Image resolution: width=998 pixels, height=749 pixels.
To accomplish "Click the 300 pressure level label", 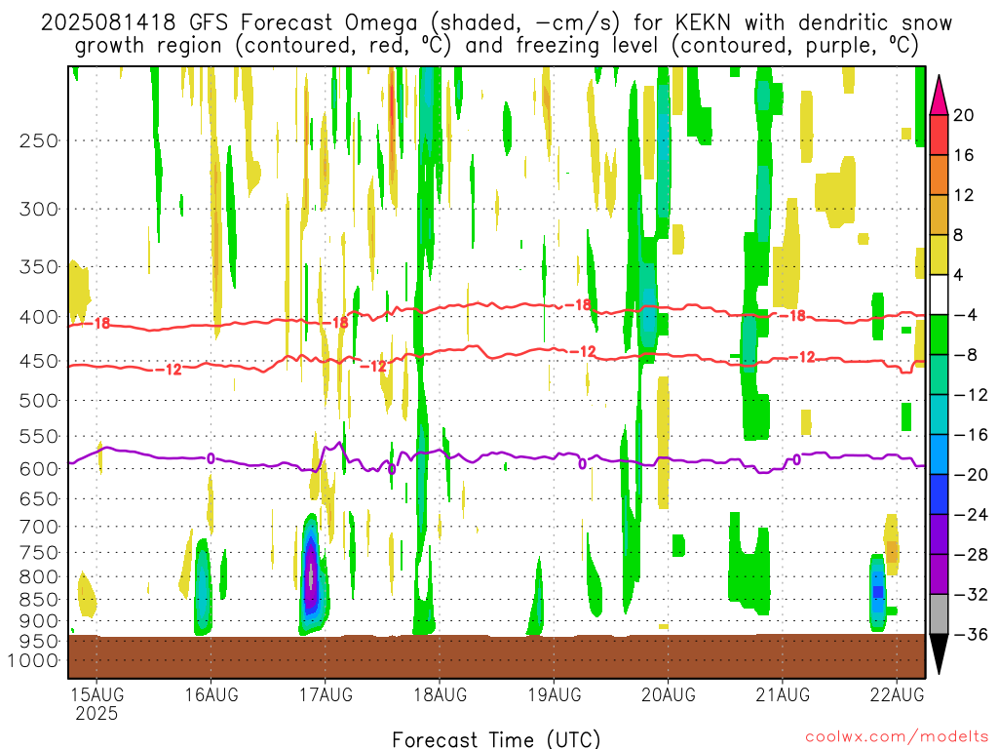I will (39, 209).
